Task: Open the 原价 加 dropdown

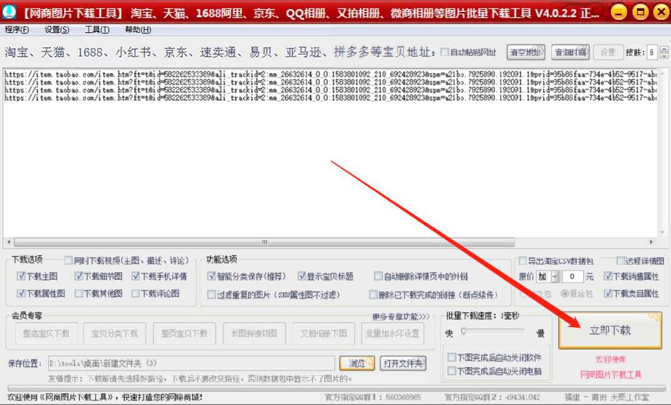Action: (x=555, y=277)
